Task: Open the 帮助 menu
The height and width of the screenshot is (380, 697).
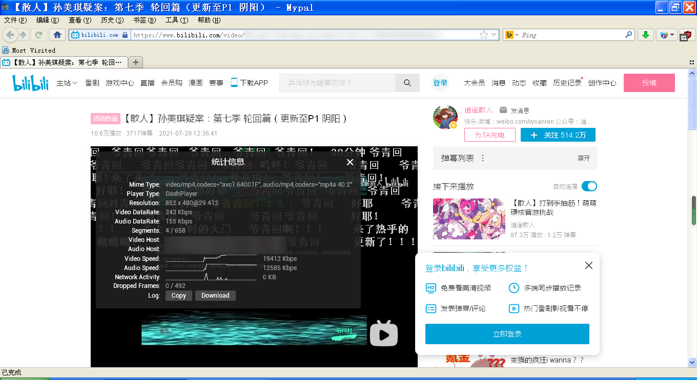Action: point(209,20)
